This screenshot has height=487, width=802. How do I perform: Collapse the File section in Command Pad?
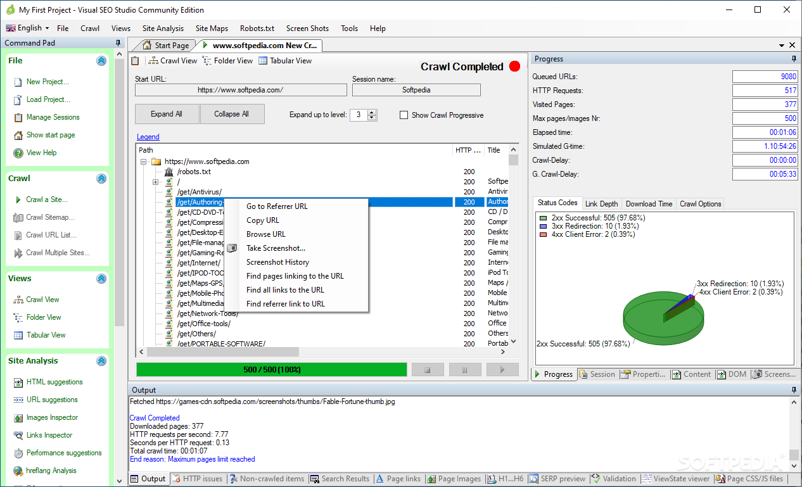point(101,61)
